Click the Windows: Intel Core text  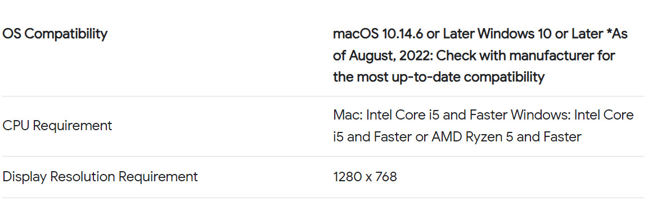(572, 115)
